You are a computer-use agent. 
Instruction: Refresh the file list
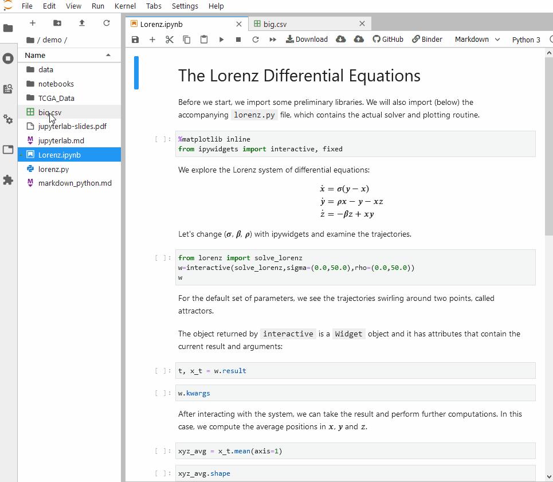pyautogui.click(x=107, y=23)
